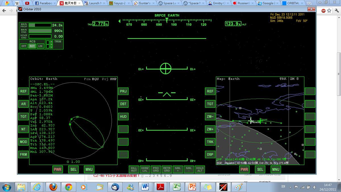Click the Orbit MFD HUD button
Screen dimensions: 341x192
click(x=123, y=116)
